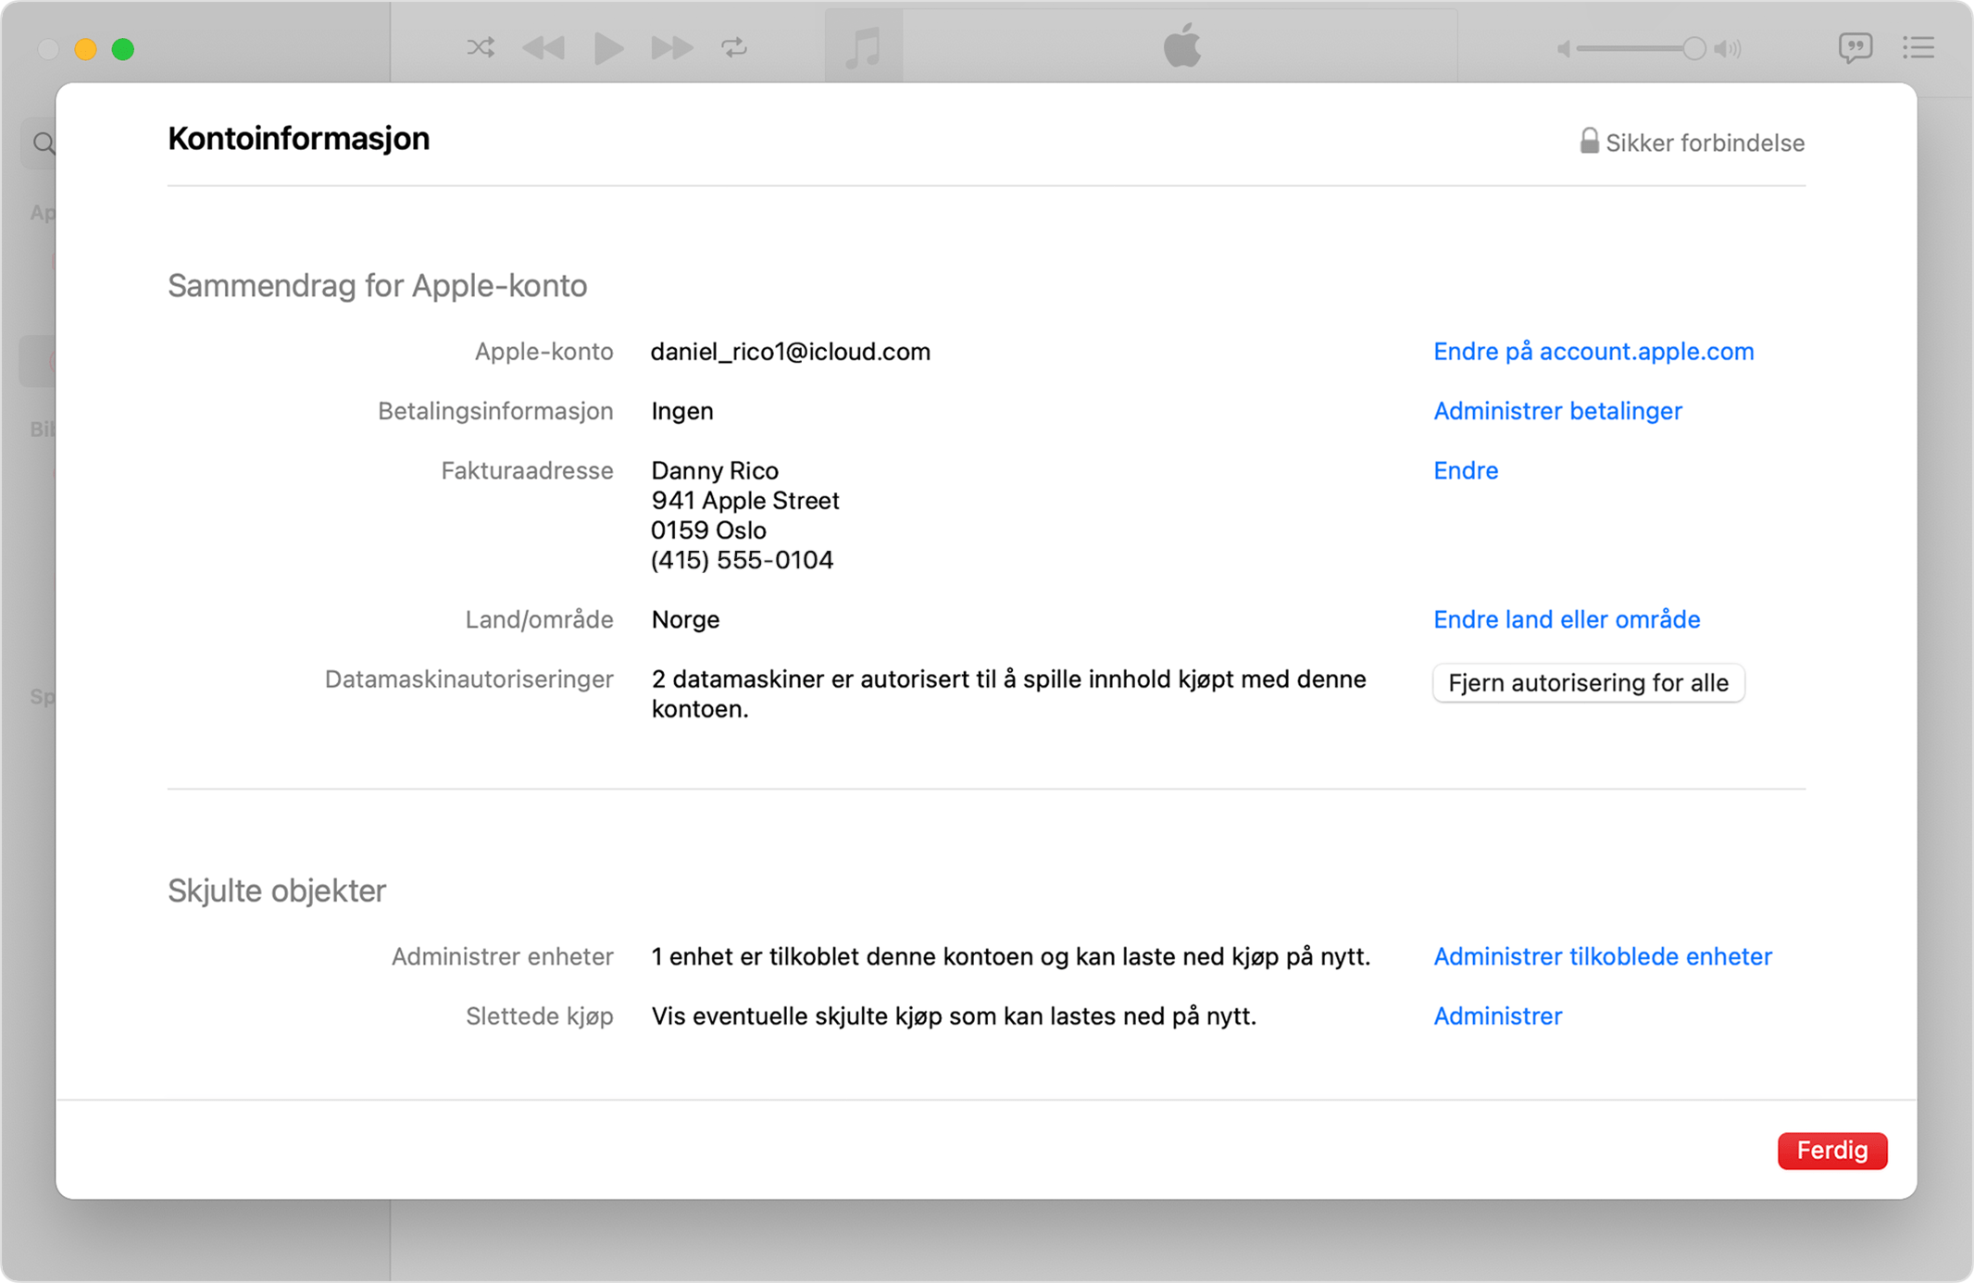This screenshot has height=1283, width=1974.
Task: Adjust the volume slider knob
Action: (x=1693, y=48)
